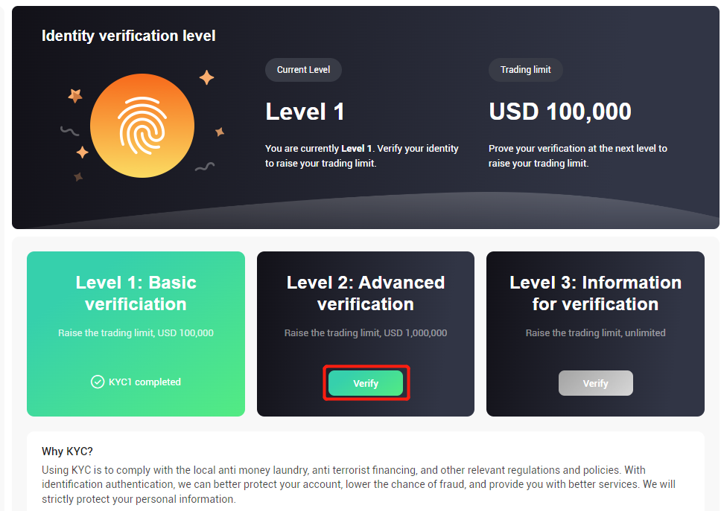The height and width of the screenshot is (511, 724).
Task: Click Verify for Level 2 Advanced verification
Action: (366, 383)
